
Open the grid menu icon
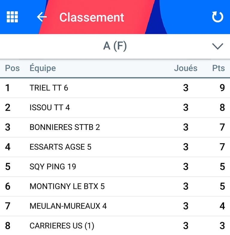[12, 17]
